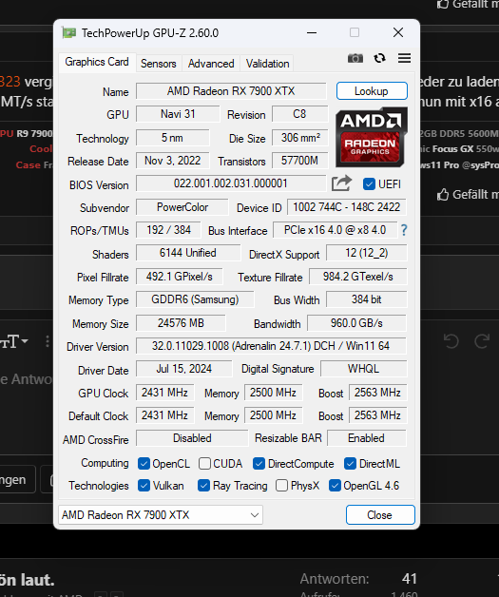Open the AMD Radeon RX 7900 XTX GPU dropdown

(161, 515)
